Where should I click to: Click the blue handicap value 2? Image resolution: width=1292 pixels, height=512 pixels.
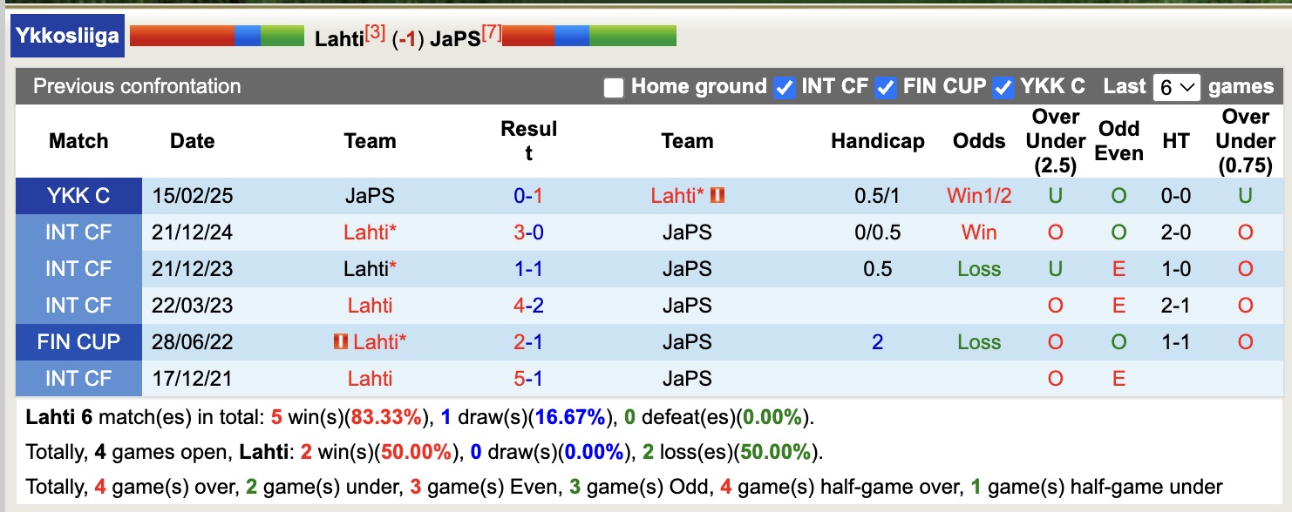click(877, 342)
